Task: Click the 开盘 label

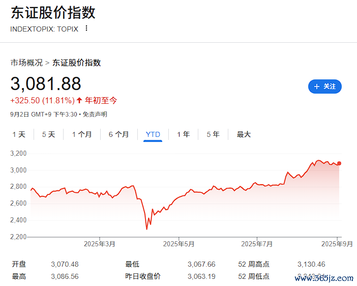Action: 19,264
